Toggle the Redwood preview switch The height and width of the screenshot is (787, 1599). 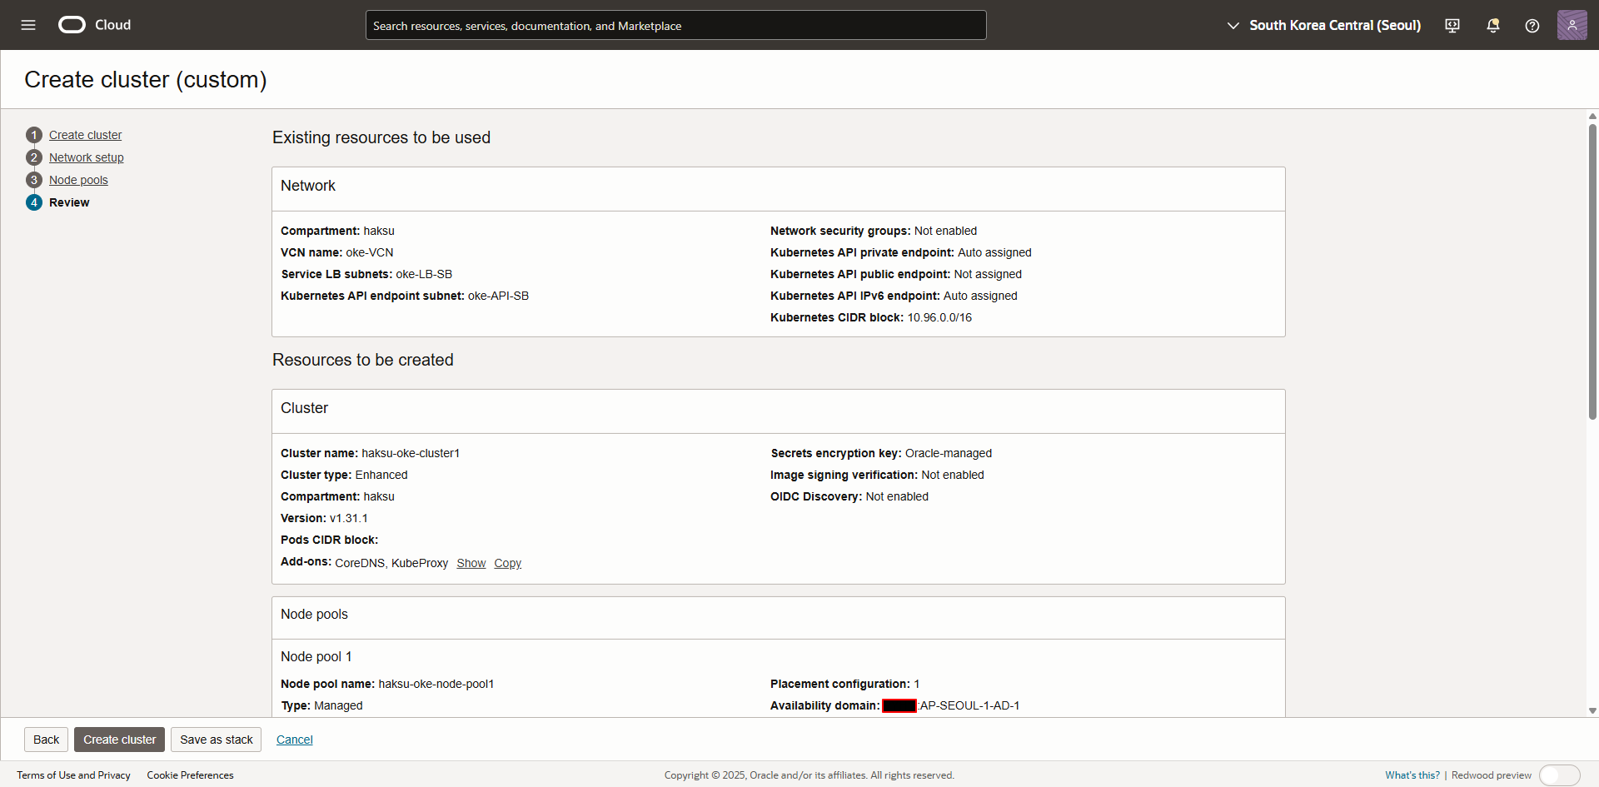click(1559, 775)
